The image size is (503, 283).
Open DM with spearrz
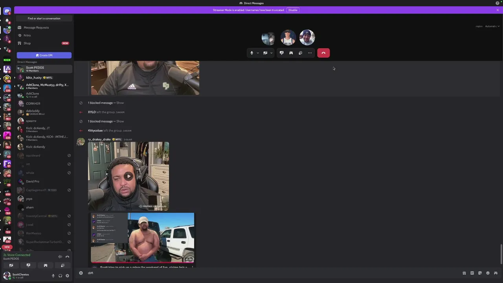44,121
